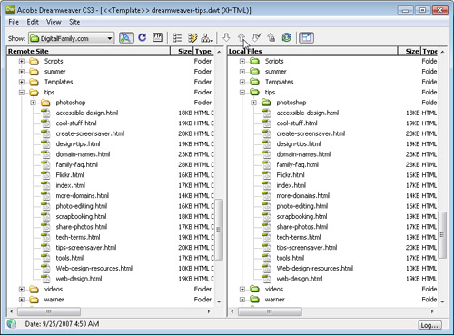Viewport: 454px width, 335px height.
Task: Expand the warner folder in Local Files
Action: 242,300
